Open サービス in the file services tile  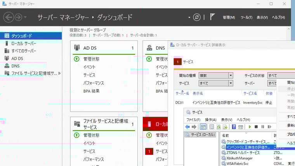coord(89,151)
